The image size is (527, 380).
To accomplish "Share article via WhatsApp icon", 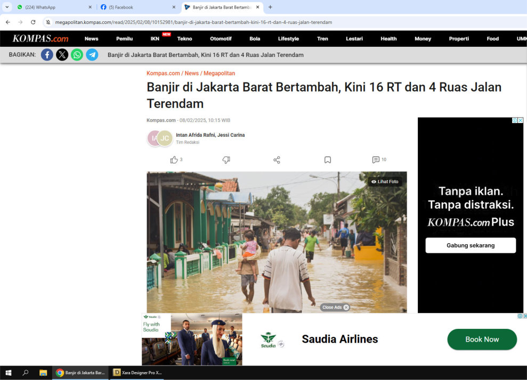I will pos(77,55).
